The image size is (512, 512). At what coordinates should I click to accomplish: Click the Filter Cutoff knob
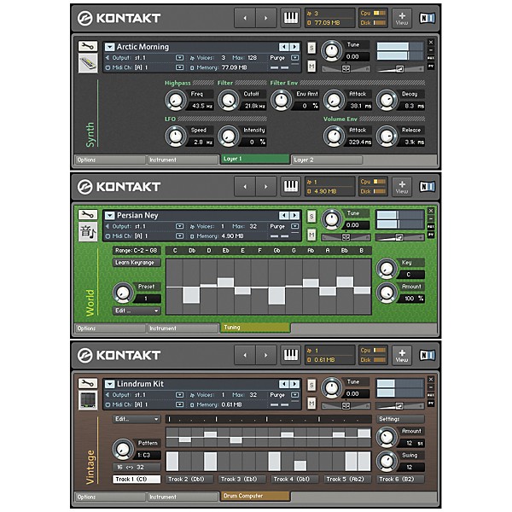[228, 100]
